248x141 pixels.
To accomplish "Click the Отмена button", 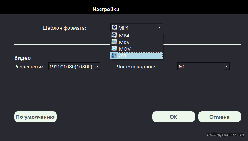I will 219,117.
